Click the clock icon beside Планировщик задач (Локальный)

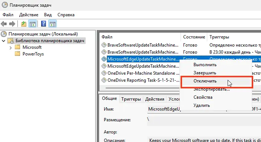point(4,34)
